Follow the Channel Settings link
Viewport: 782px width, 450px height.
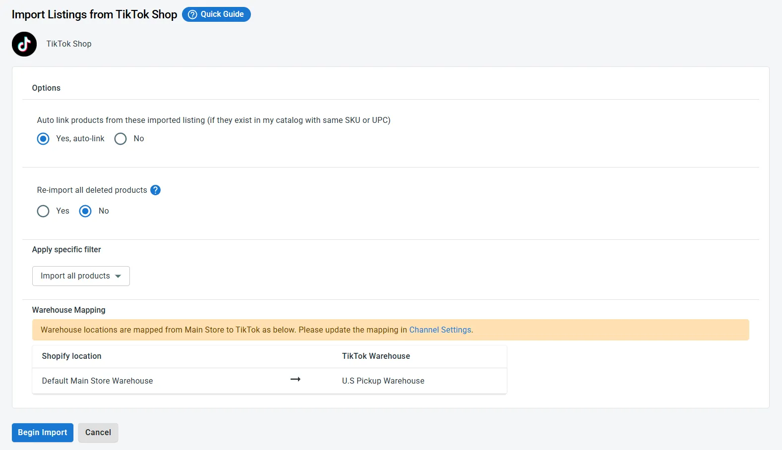click(440, 330)
